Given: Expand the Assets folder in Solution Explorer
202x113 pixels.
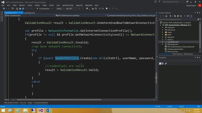Looking at the screenshot, I should (x=163, y=32).
